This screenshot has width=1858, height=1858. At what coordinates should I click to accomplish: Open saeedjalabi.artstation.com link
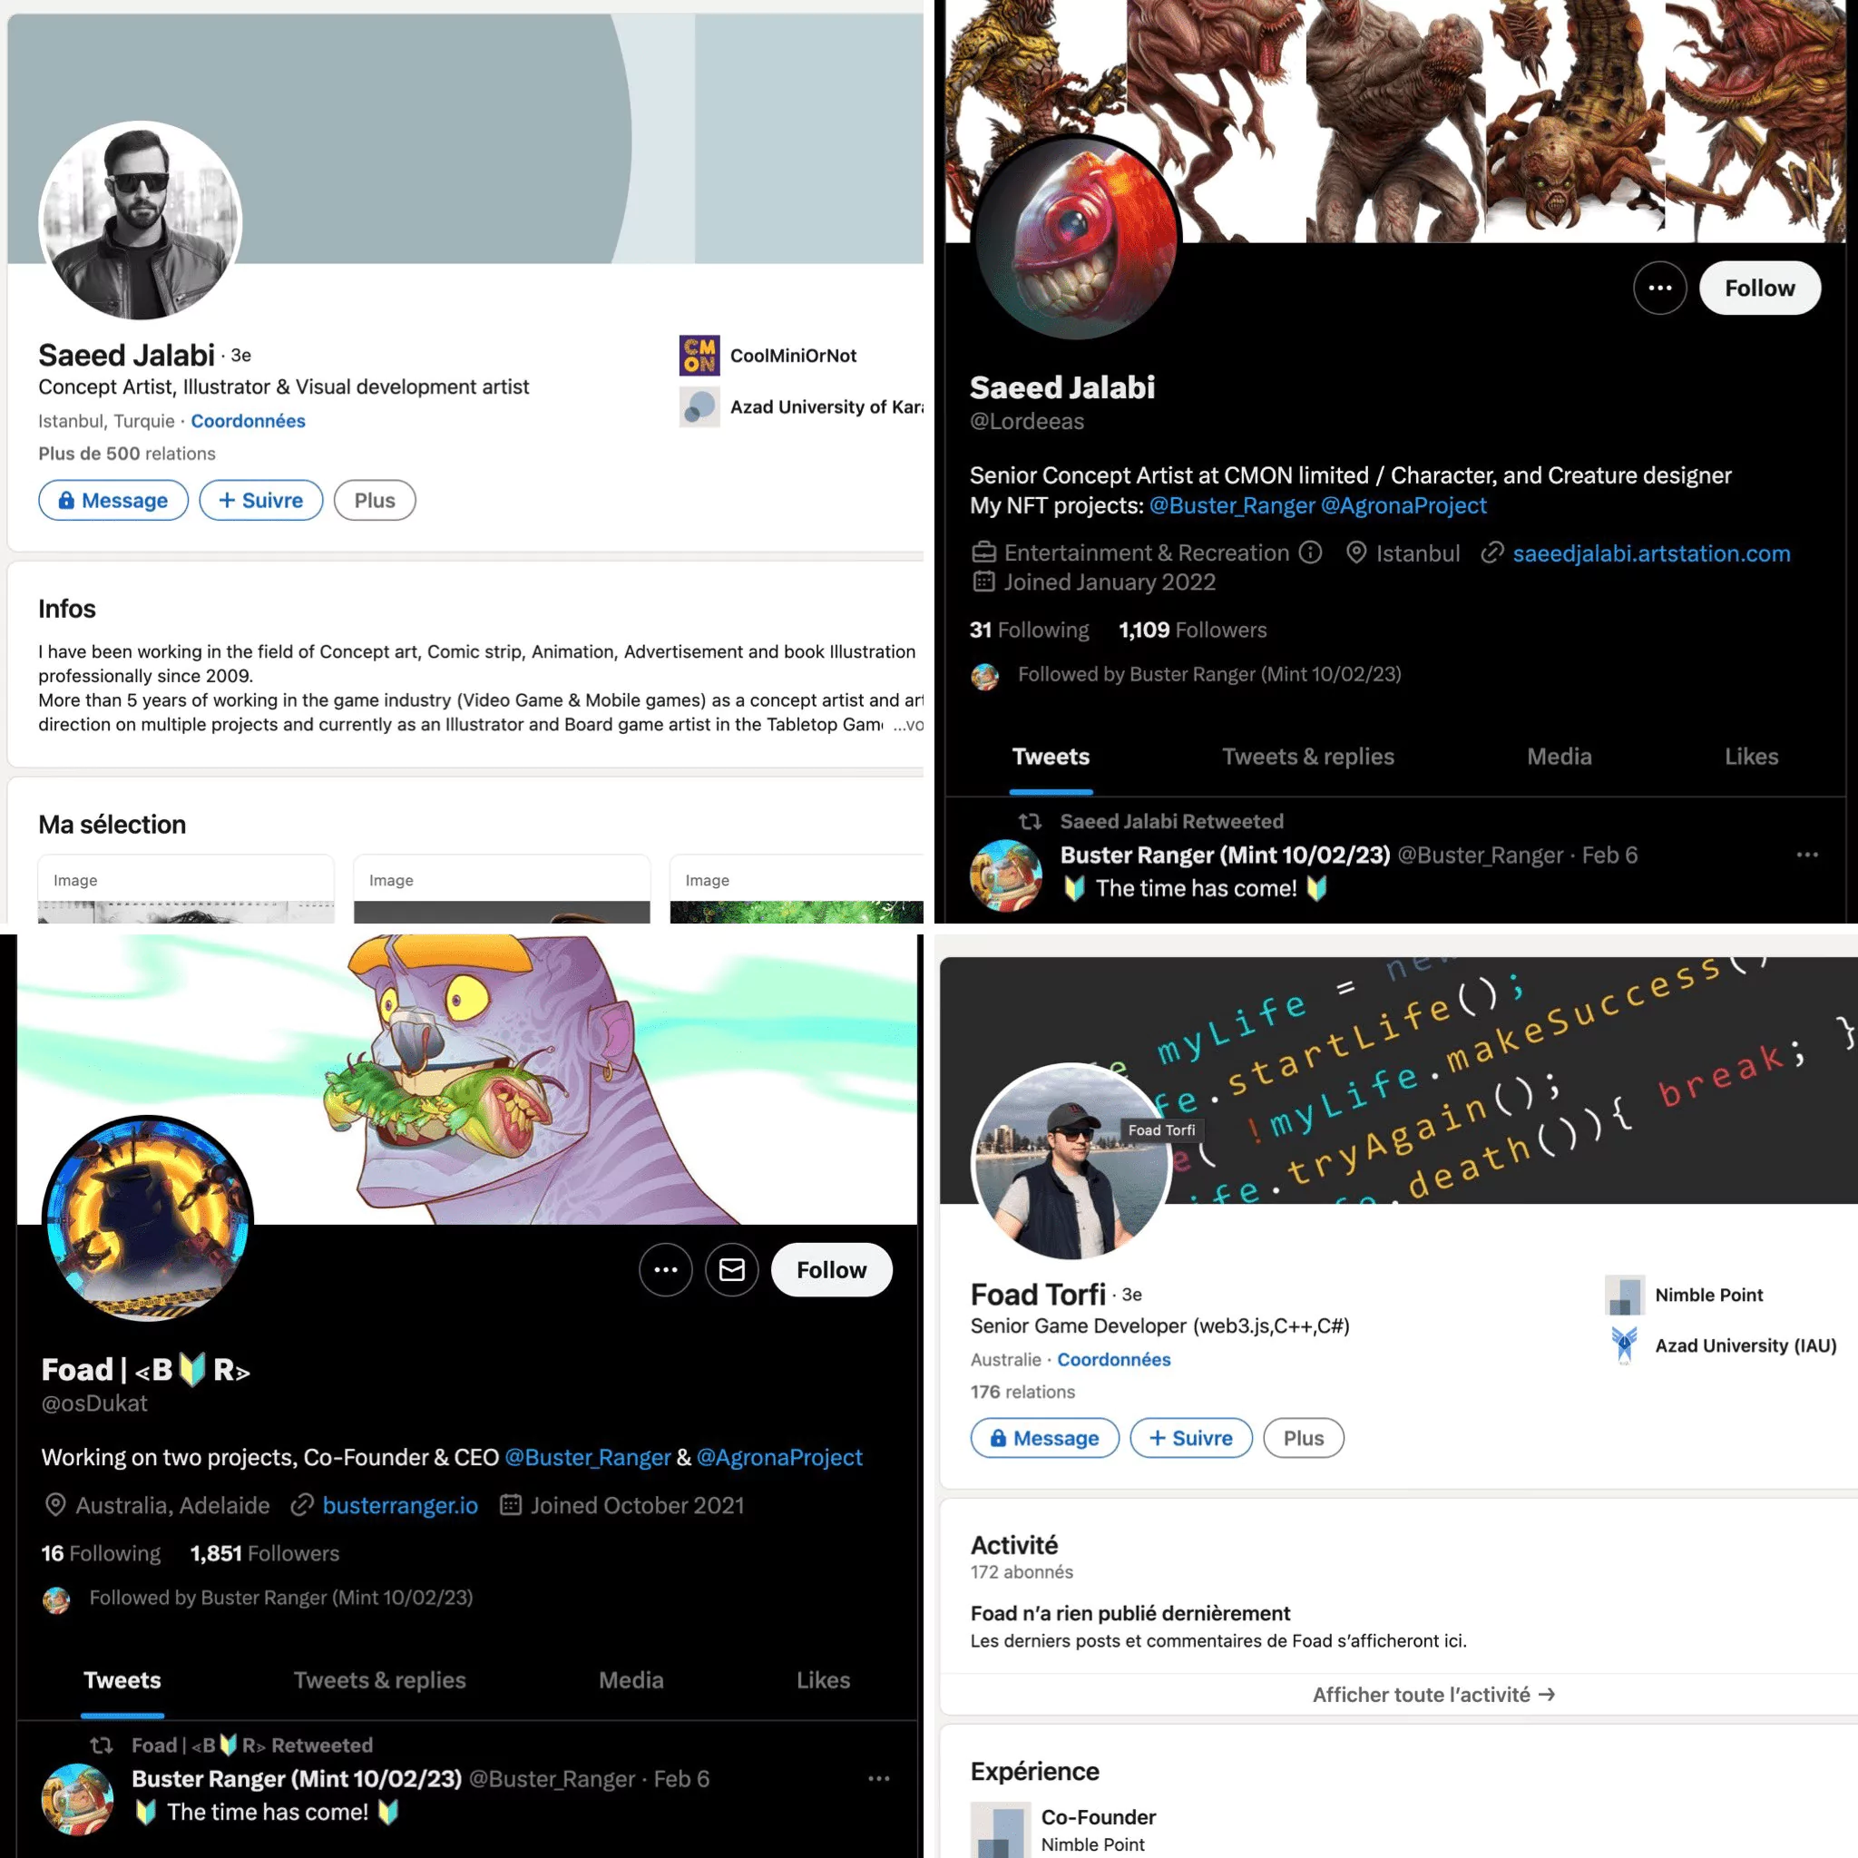pos(1650,553)
